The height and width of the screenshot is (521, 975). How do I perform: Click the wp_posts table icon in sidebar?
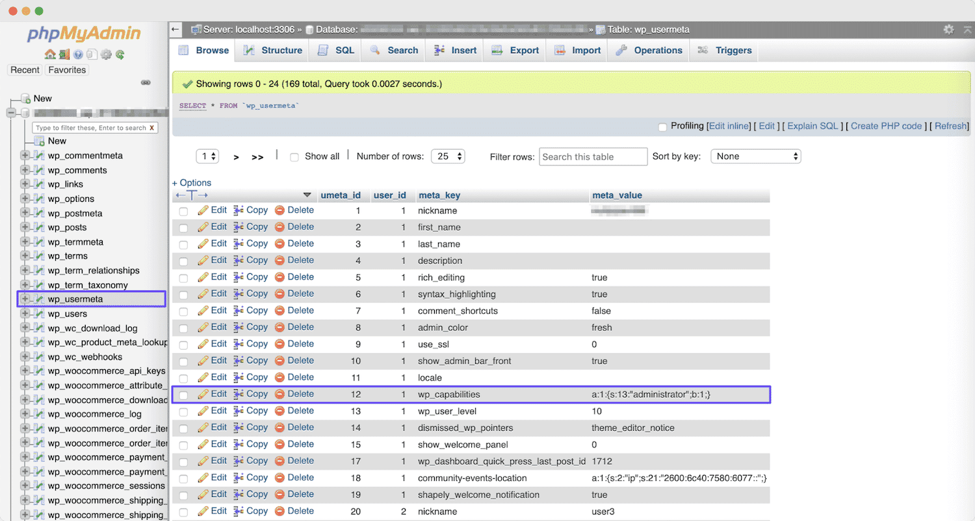click(x=39, y=228)
